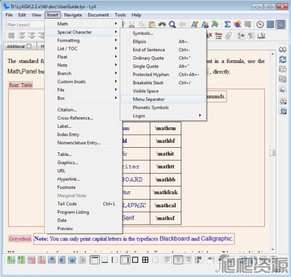Click the Insert Graphics icon

238,25
